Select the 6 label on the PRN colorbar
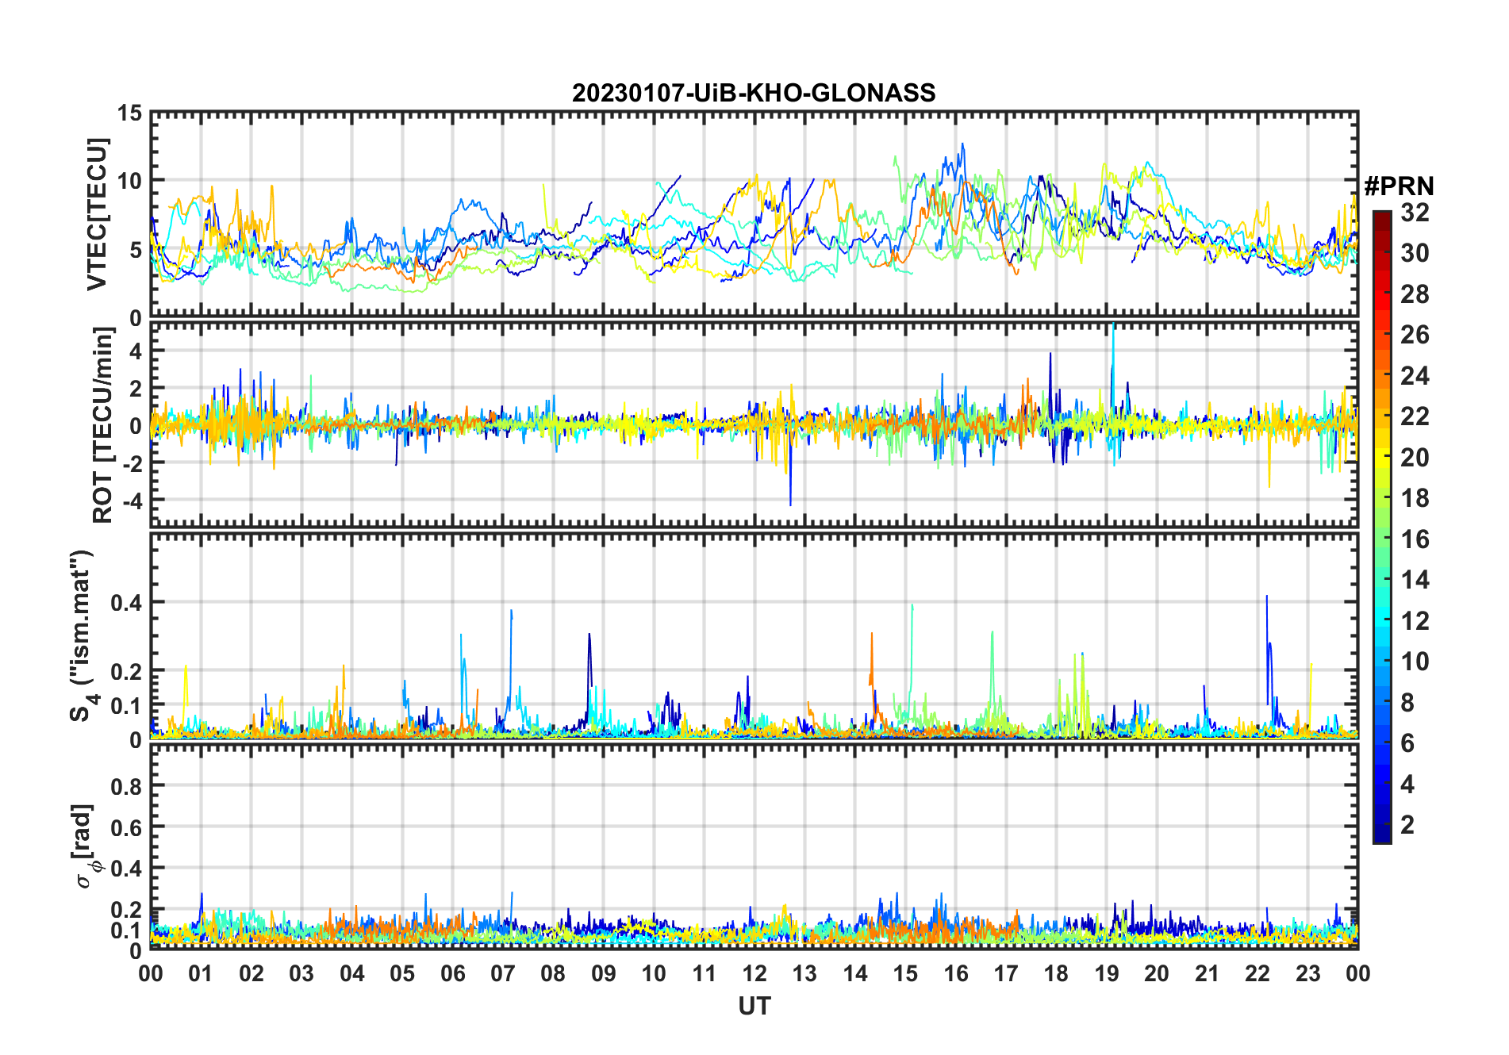This screenshot has height=1055, width=1509. (1407, 742)
